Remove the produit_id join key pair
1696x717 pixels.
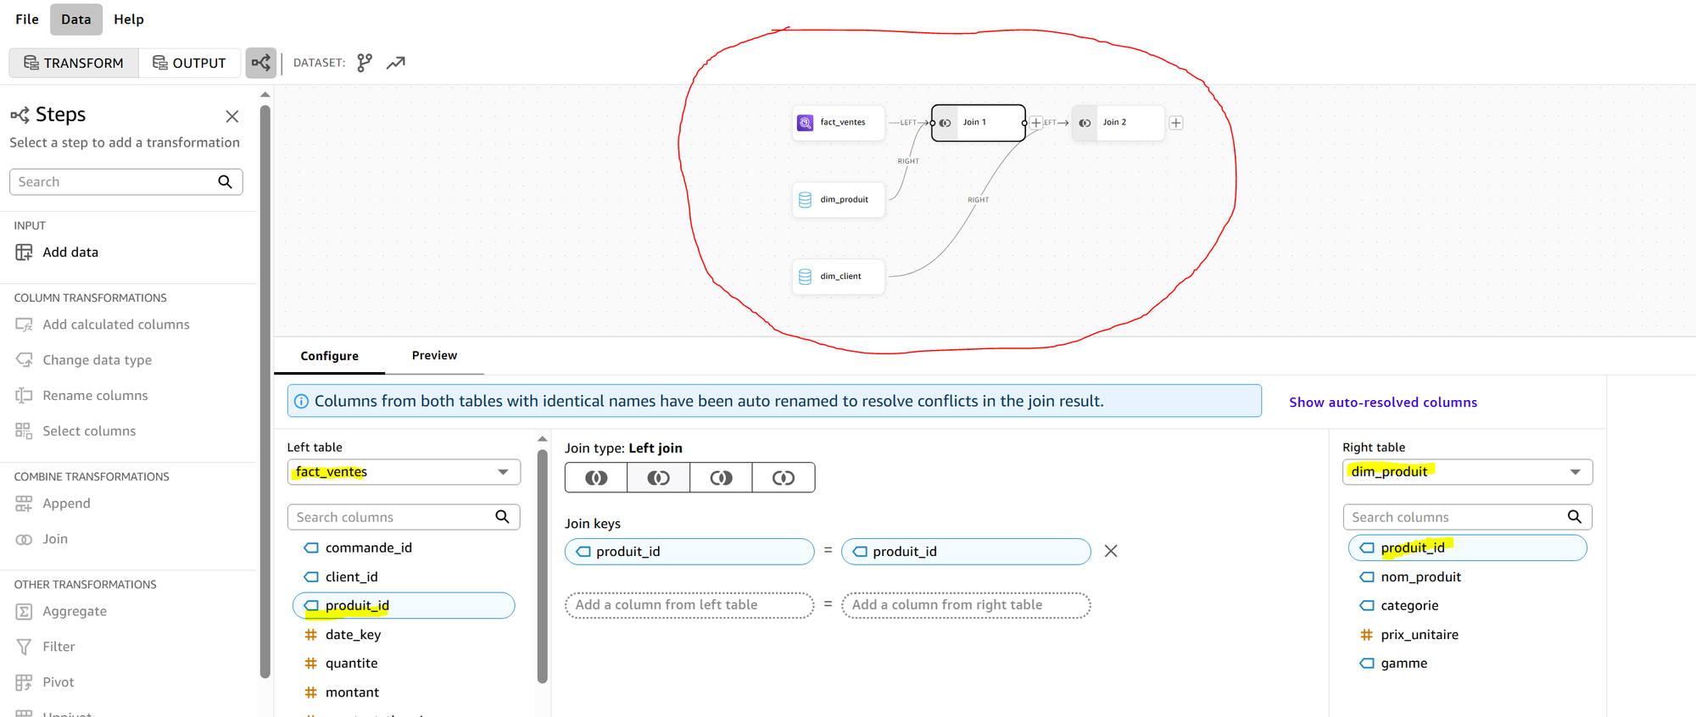pos(1111,551)
